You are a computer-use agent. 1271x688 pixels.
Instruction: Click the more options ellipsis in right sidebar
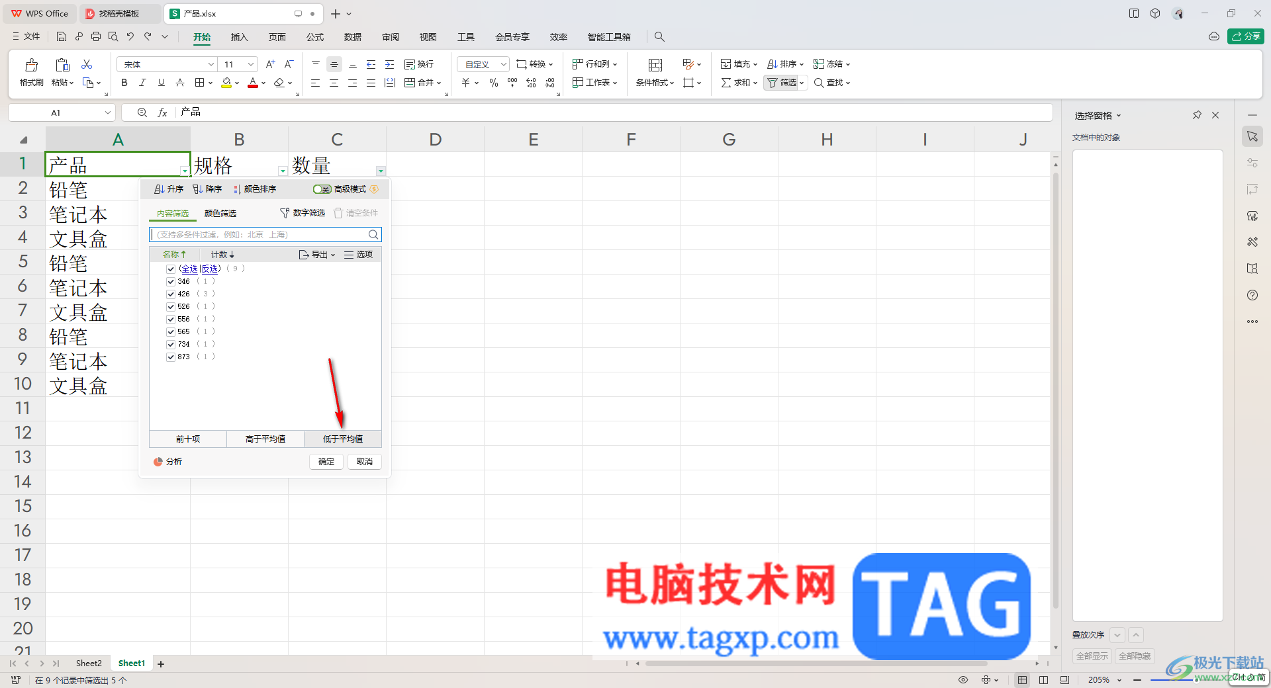1252,322
